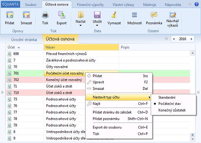This screenshot has width=201, height=143.
Task: Click the document icon for account 75
Action: tap(9, 99)
